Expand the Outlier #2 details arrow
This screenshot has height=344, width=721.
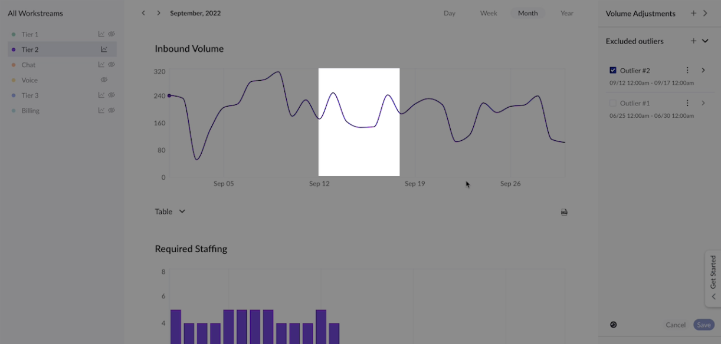[x=703, y=71]
